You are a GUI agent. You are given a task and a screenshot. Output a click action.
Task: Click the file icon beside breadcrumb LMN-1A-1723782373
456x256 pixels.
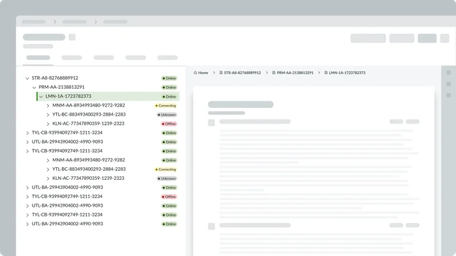coord(326,73)
